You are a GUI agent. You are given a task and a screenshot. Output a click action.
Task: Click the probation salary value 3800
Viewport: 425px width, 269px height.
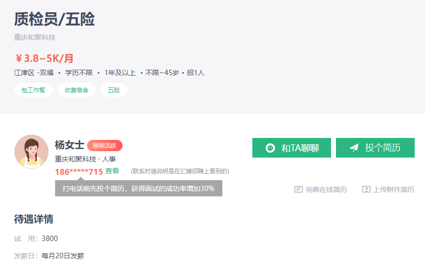click(50, 239)
